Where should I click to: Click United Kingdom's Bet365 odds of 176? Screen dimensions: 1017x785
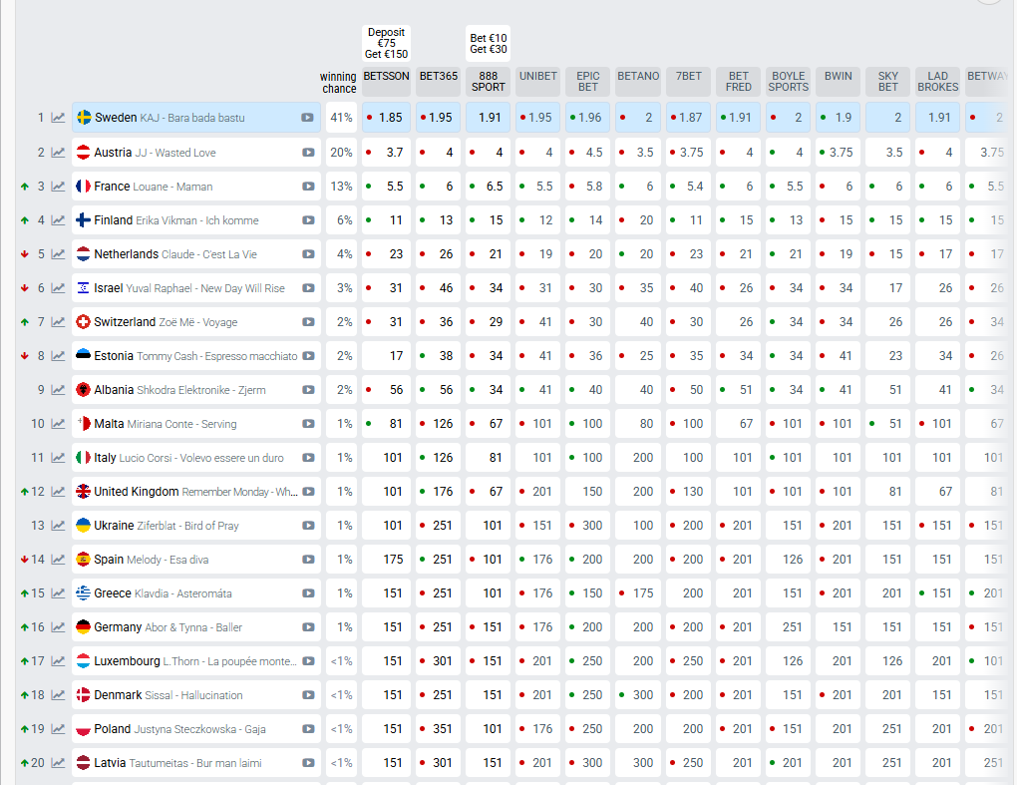[439, 492]
